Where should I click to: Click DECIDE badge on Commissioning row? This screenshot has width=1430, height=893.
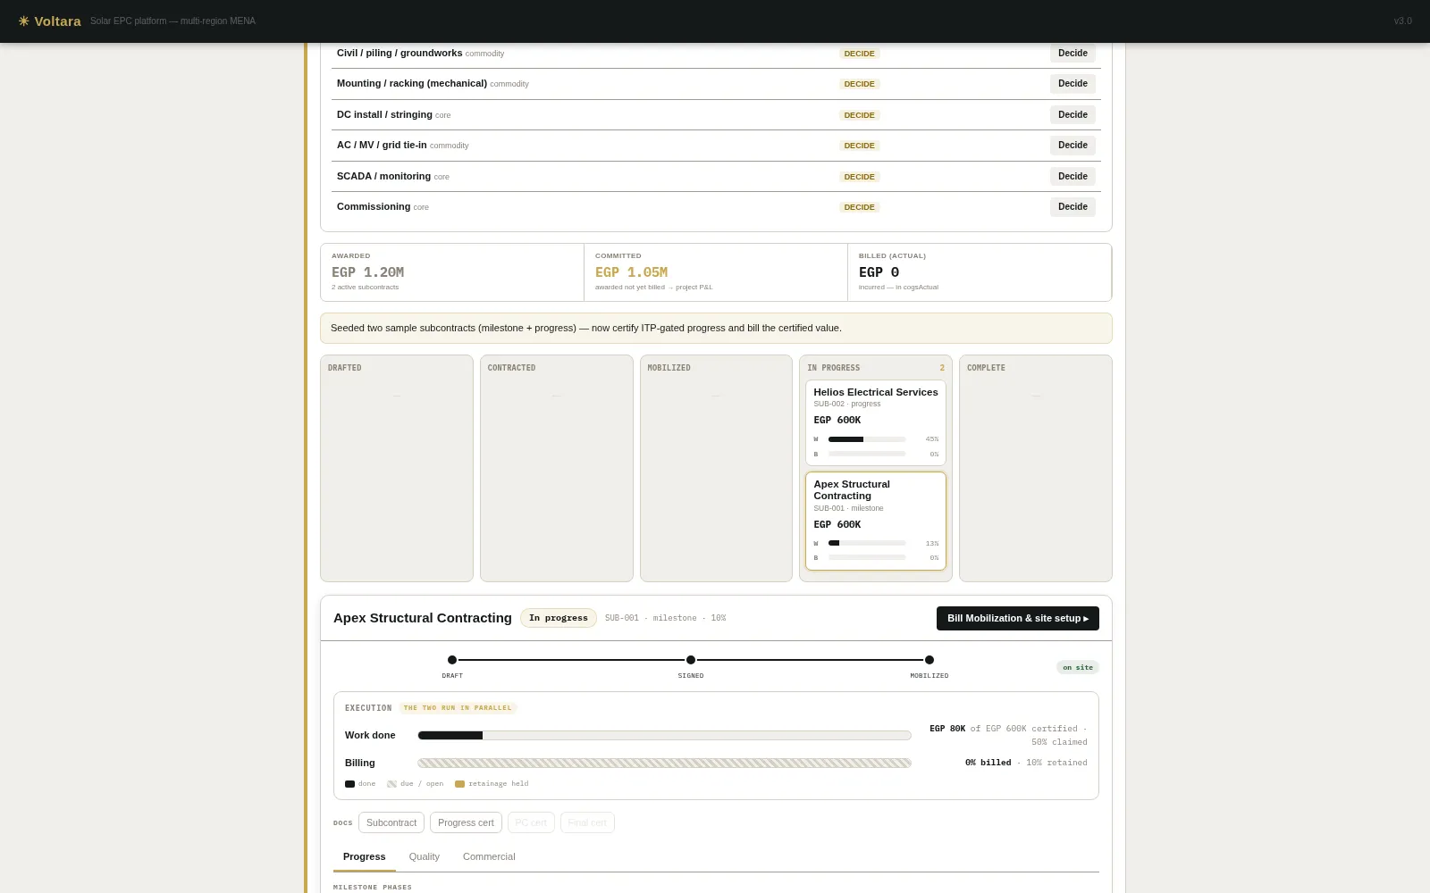coord(860,207)
